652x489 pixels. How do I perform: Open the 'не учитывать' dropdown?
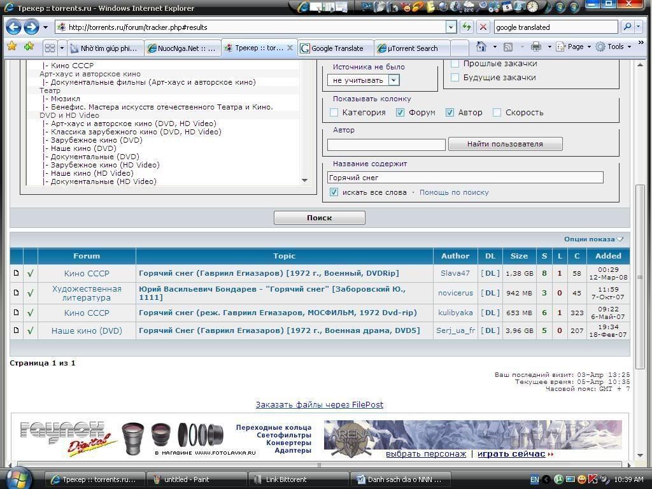(x=393, y=80)
